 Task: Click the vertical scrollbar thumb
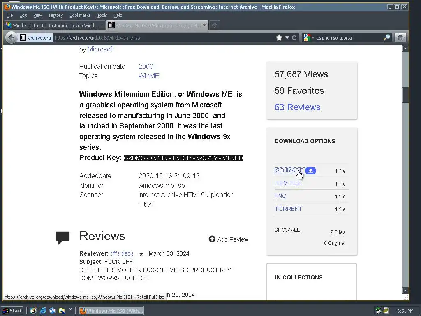pyautogui.click(x=405, y=95)
